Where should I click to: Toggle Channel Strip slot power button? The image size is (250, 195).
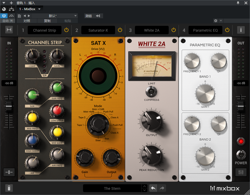tap(66, 30)
